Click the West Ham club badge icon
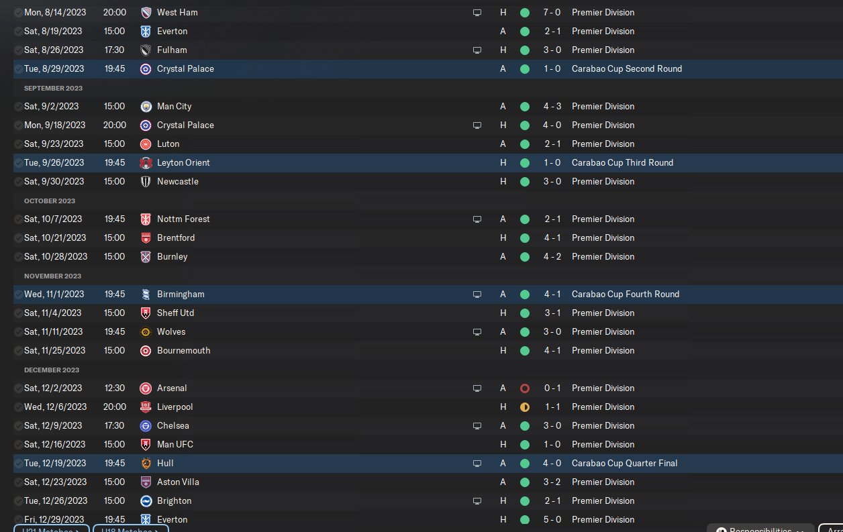Screen dimensions: 843x532 tap(146, 13)
